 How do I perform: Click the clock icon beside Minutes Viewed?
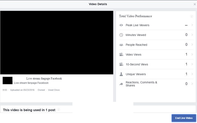121,35
